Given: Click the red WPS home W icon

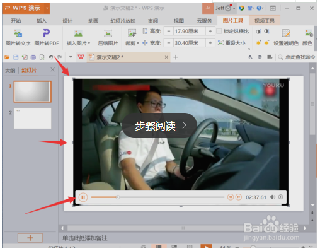Looking at the screenshot, I should (x=81, y=57).
